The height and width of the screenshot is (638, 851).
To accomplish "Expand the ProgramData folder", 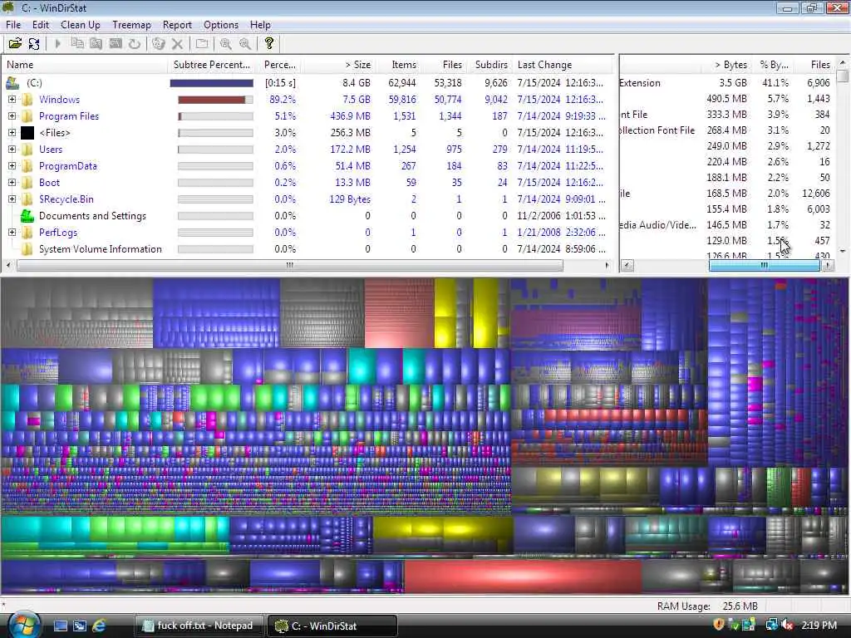I will pyautogui.click(x=12, y=166).
